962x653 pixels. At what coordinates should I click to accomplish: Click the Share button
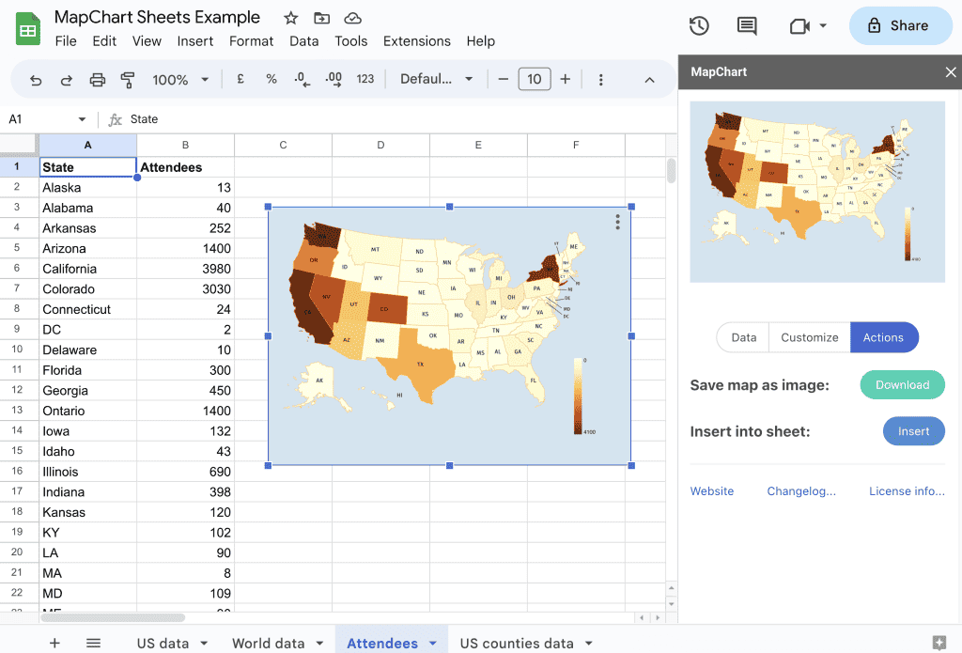click(x=900, y=25)
